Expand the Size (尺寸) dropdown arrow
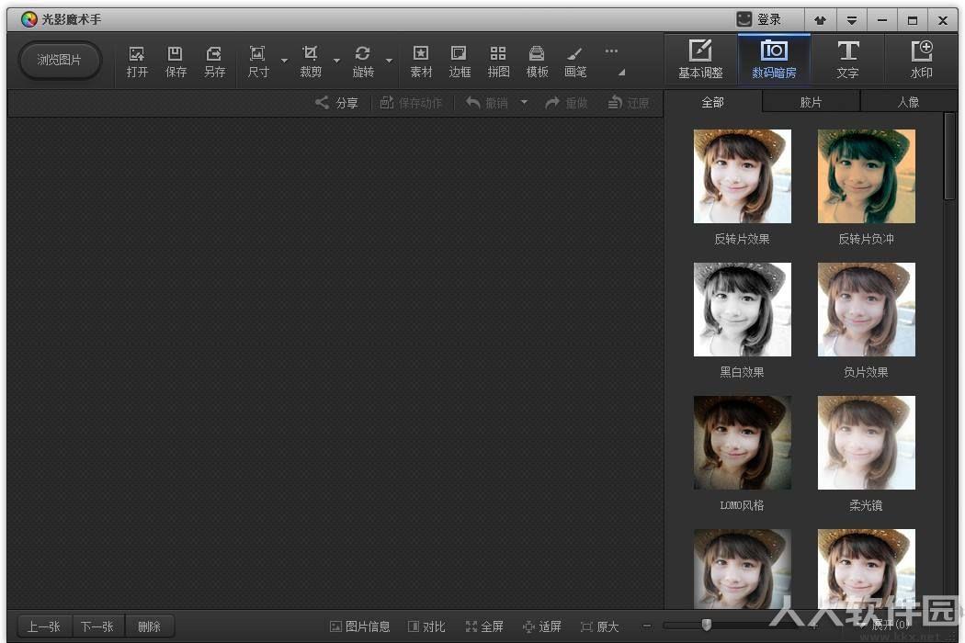 [284, 61]
